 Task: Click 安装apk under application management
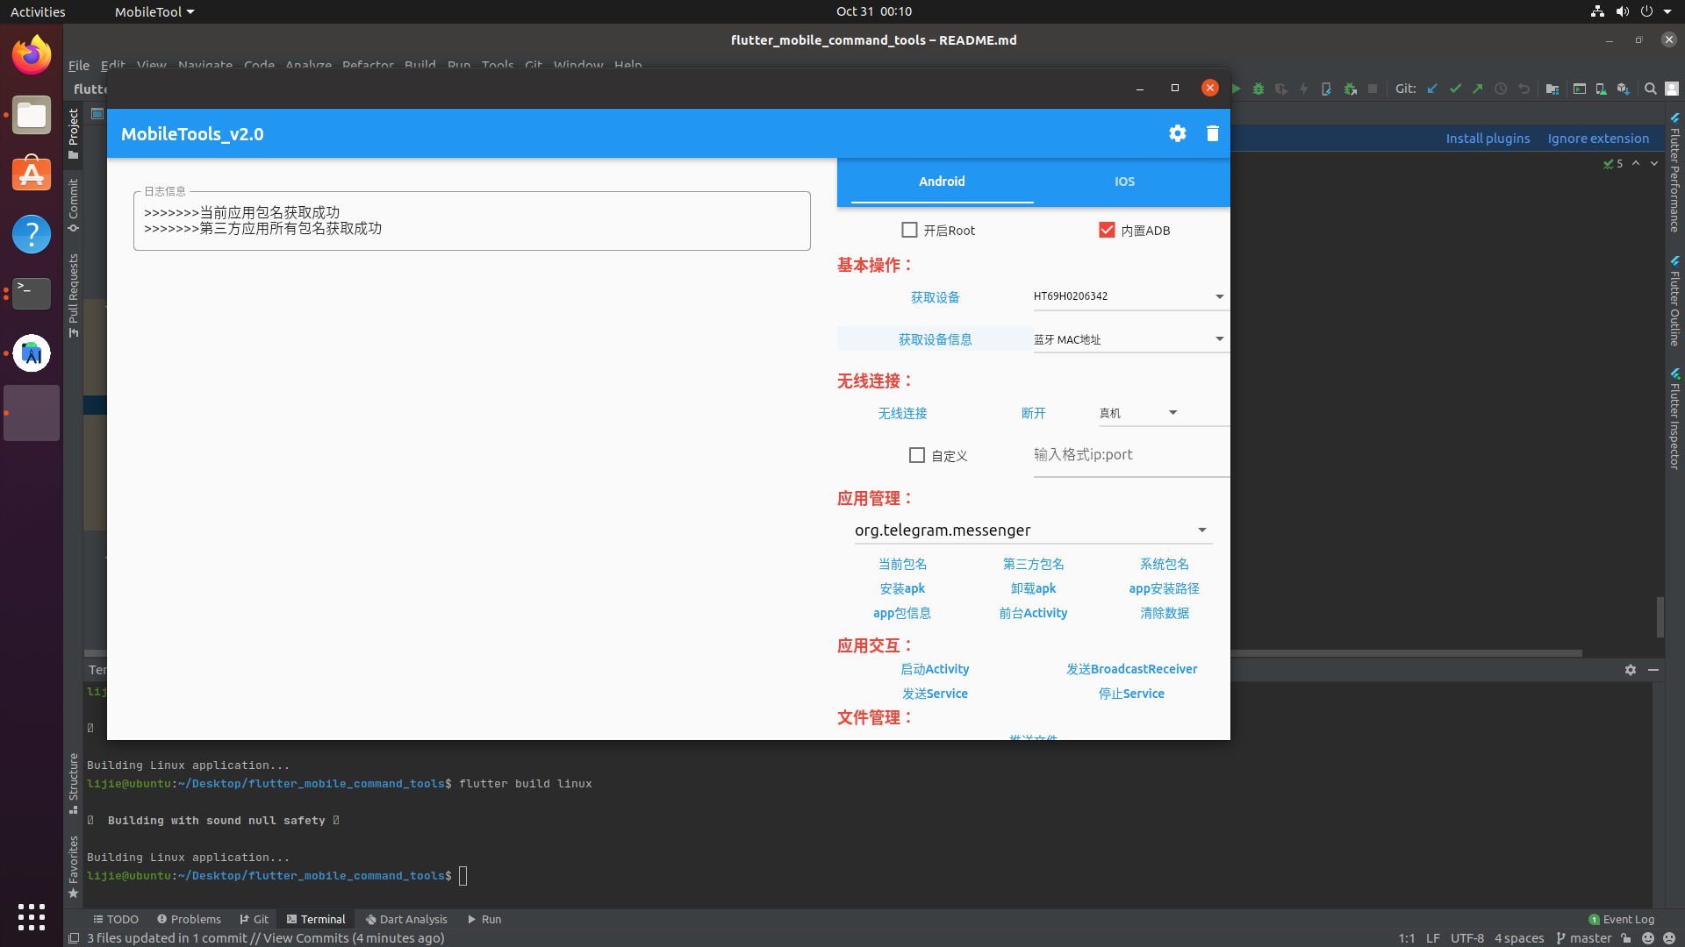[x=901, y=588]
